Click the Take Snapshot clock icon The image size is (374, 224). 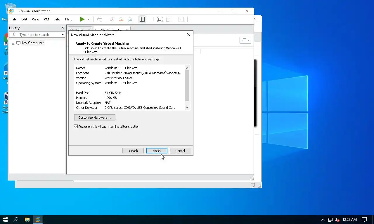click(112, 19)
